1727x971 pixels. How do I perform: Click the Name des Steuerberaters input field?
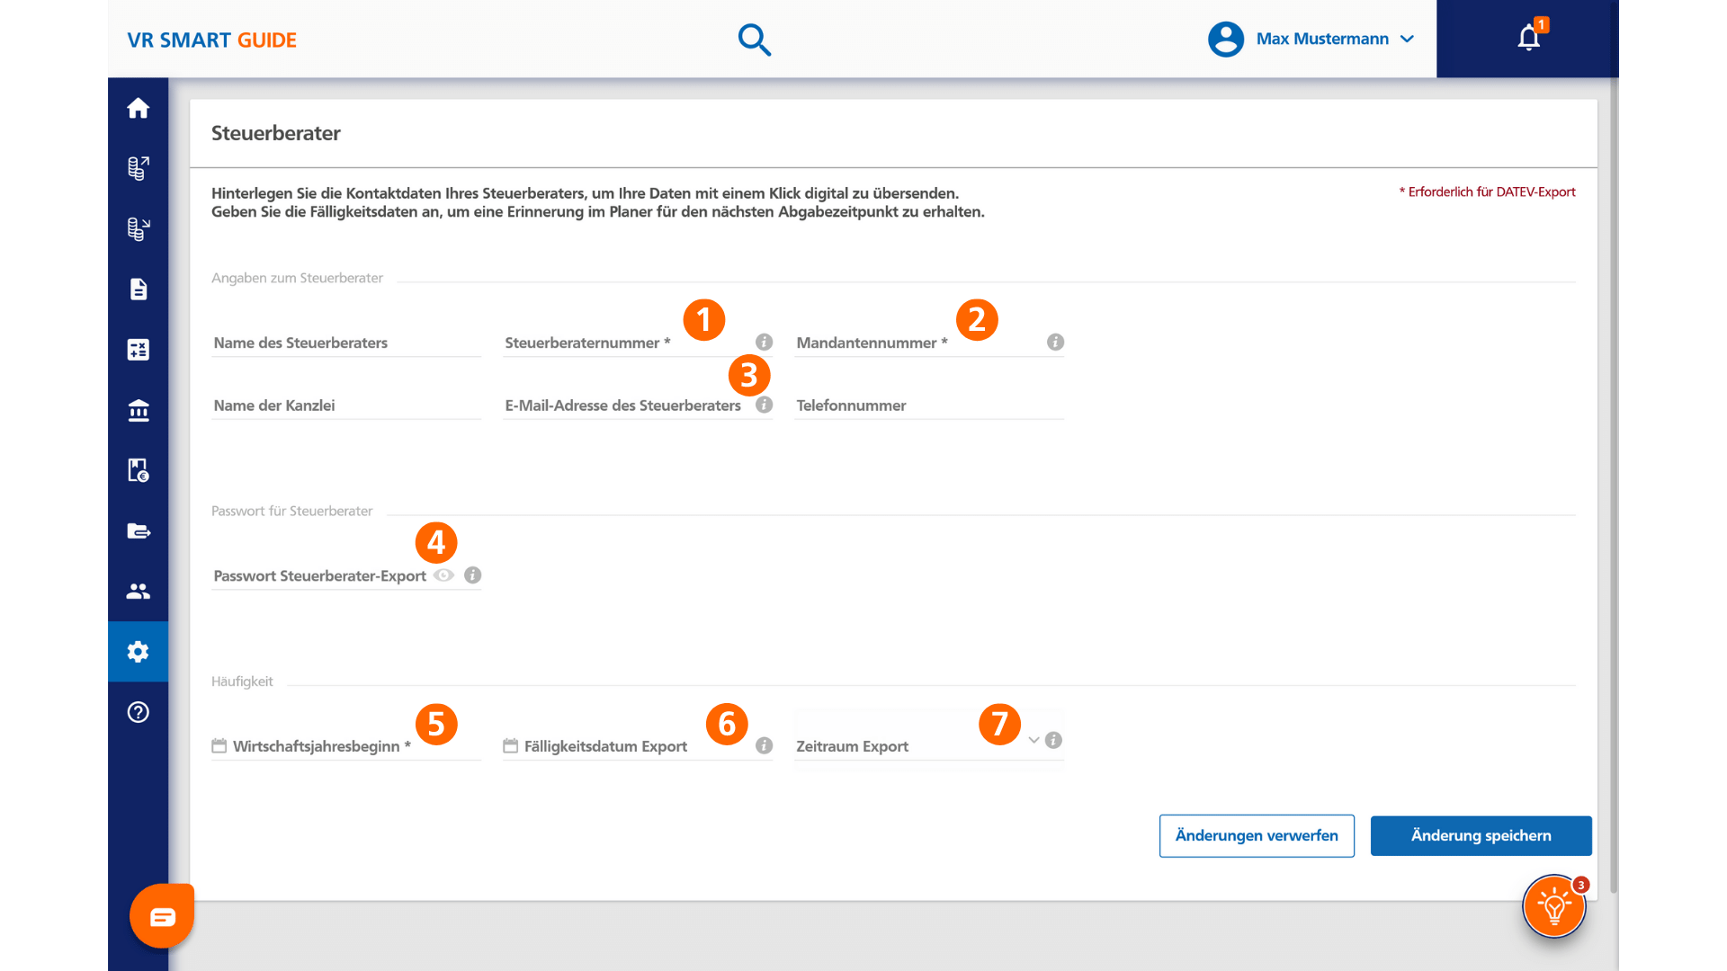click(x=345, y=343)
